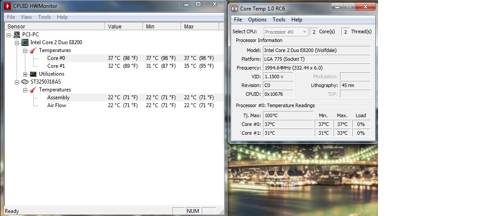Open the View menu in HWMonitor
This screenshot has width=504, height=216.
pos(26,17)
